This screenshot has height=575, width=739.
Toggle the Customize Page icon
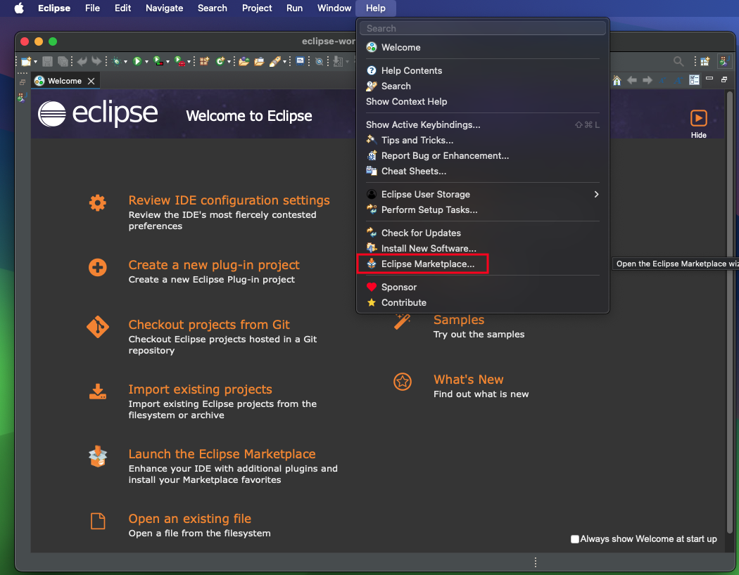click(694, 80)
